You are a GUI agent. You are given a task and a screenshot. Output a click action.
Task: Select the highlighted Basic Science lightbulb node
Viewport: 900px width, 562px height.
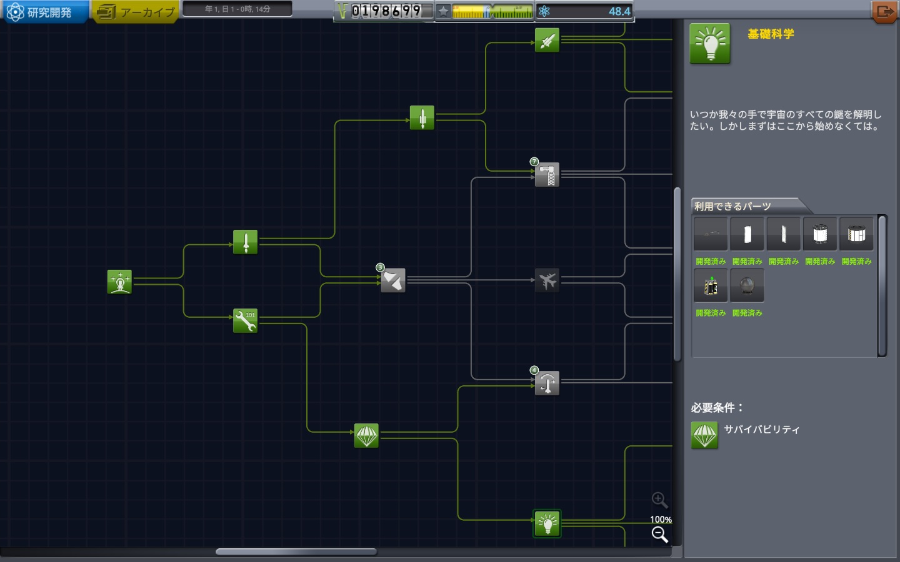pyautogui.click(x=547, y=523)
